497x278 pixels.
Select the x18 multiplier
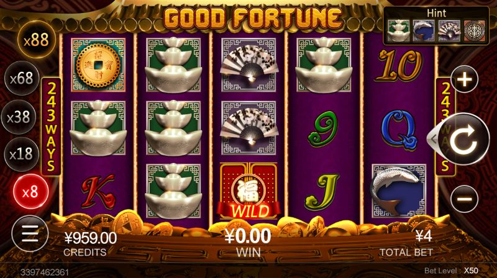tap(21, 154)
